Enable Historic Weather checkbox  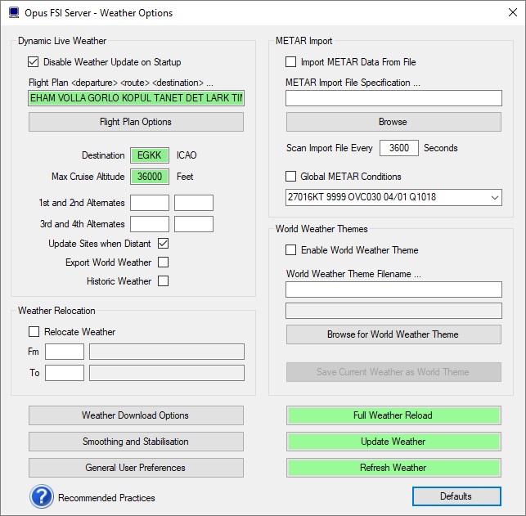point(164,281)
